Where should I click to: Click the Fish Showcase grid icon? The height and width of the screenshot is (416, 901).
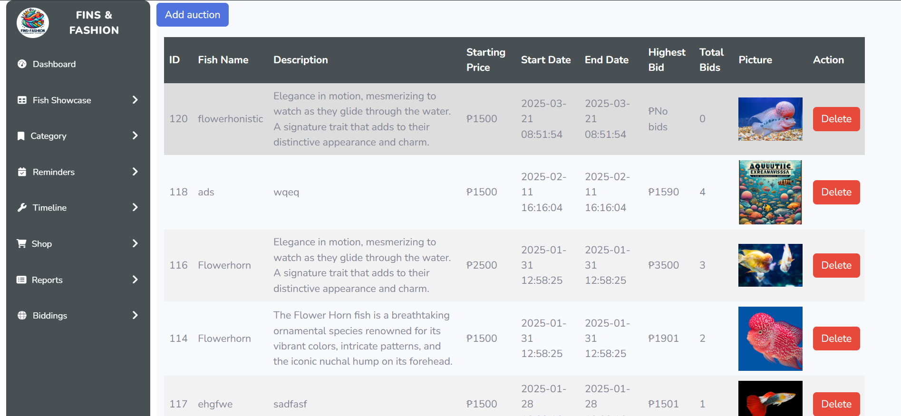coord(22,100)
